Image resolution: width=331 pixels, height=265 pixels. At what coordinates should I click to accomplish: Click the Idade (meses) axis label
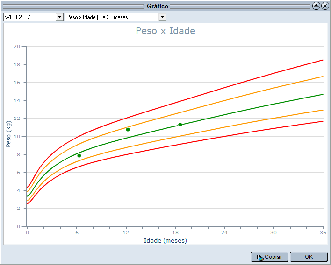pyautogui.click(x=165, y=240)
